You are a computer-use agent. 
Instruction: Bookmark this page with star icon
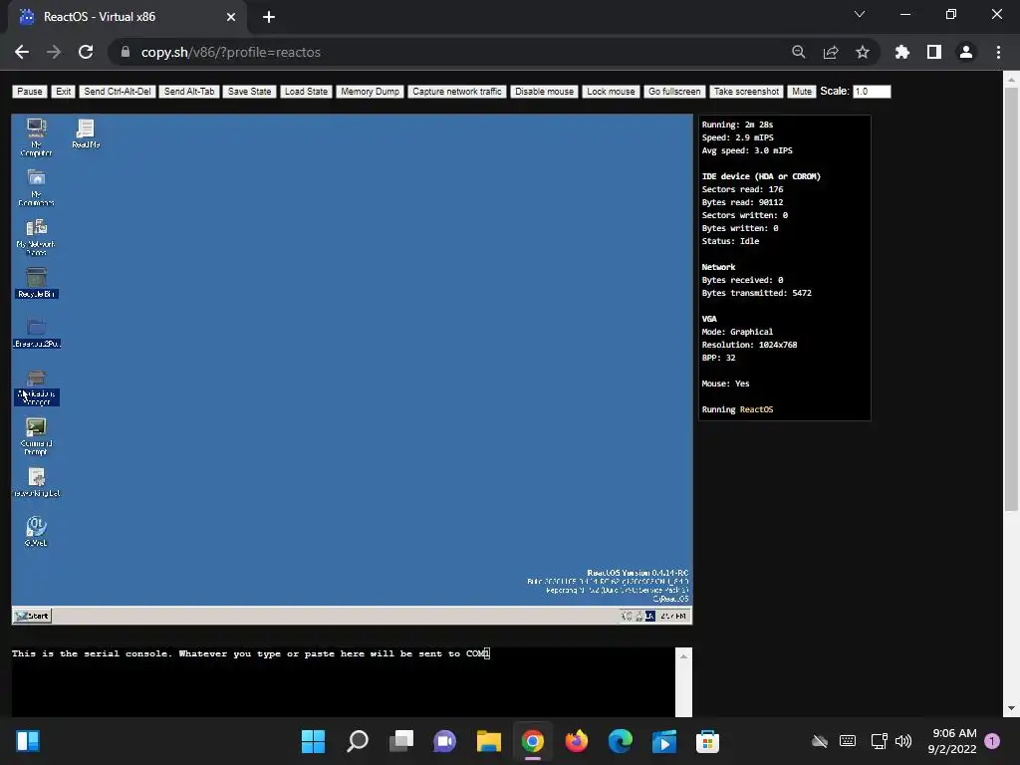tap(863, 52)
